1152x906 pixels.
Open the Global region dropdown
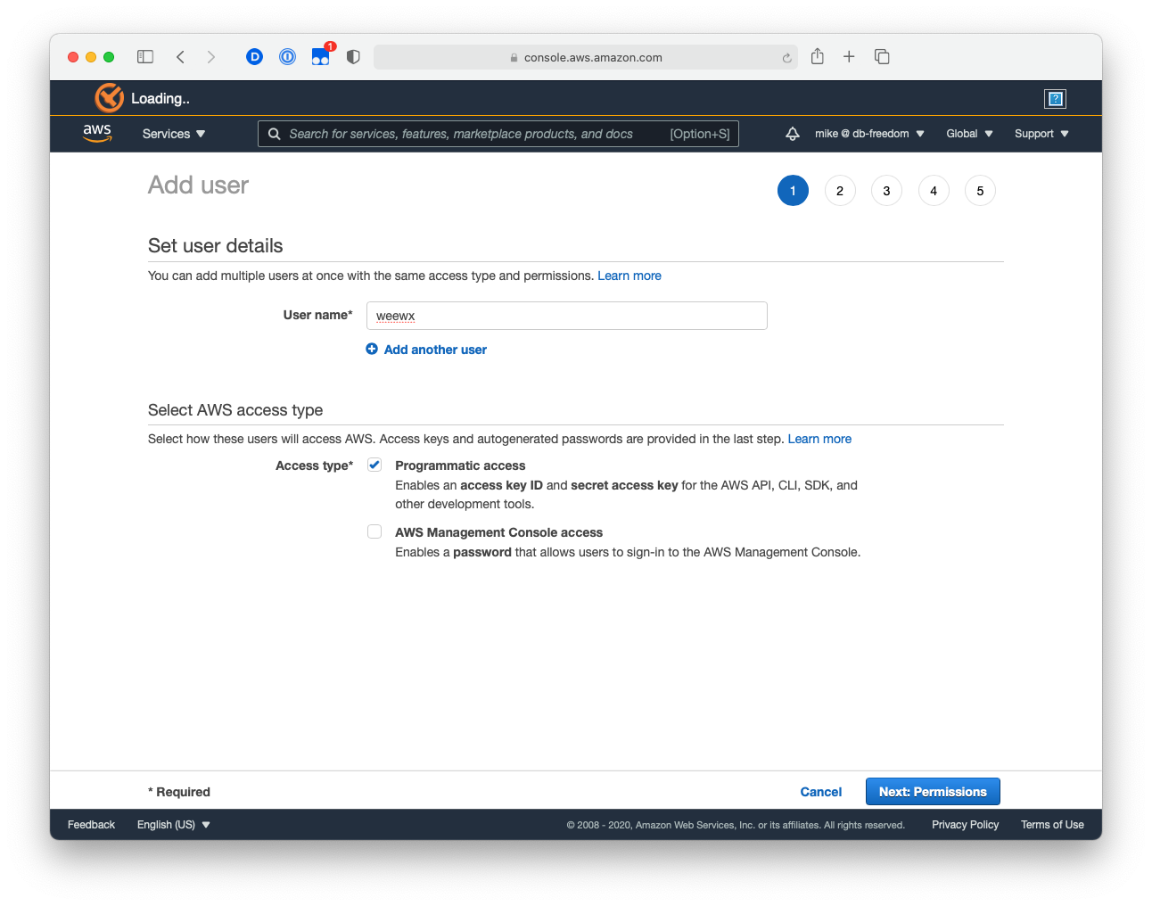coord(969,134)
